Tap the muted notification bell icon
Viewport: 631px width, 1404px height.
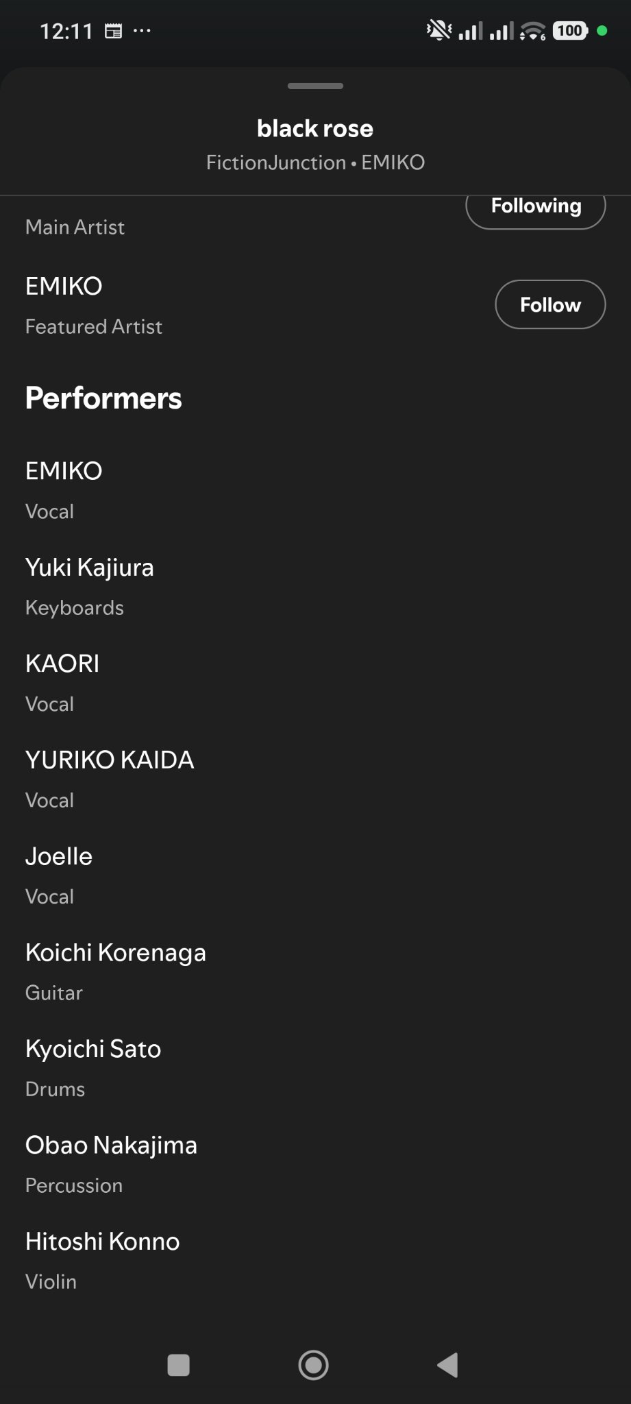coord(438,31)
